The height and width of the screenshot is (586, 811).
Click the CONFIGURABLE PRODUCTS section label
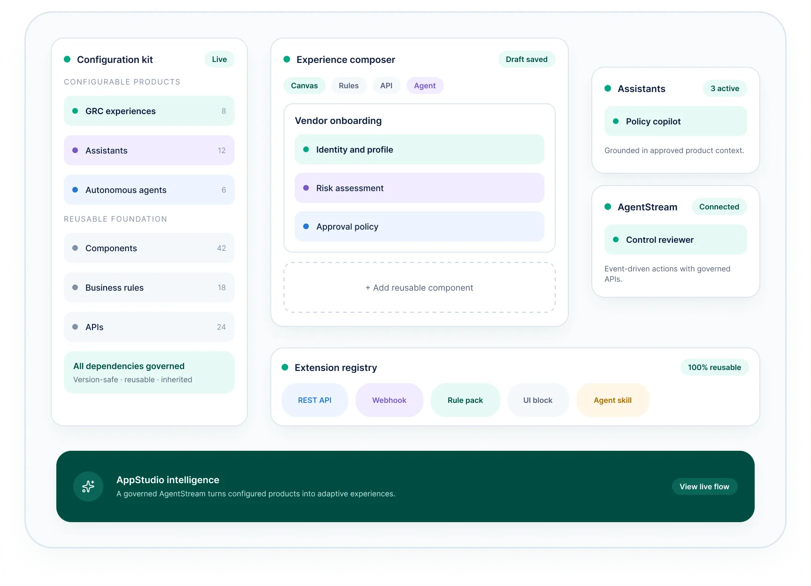pyautogui.click(x=122, y=82)
